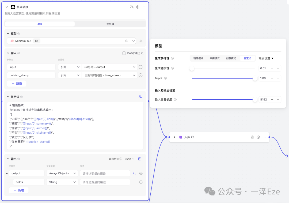Click the 最大回复长度 slider handle
289x203 pixels.
[255, 100]
